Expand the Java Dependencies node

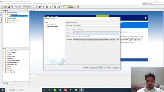[6, 20]
